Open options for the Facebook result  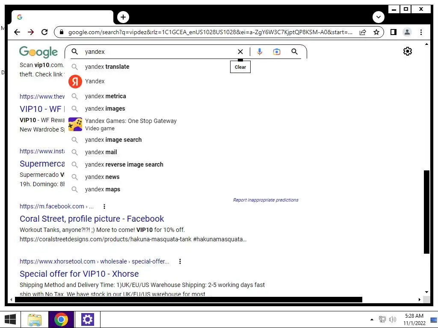104,206
